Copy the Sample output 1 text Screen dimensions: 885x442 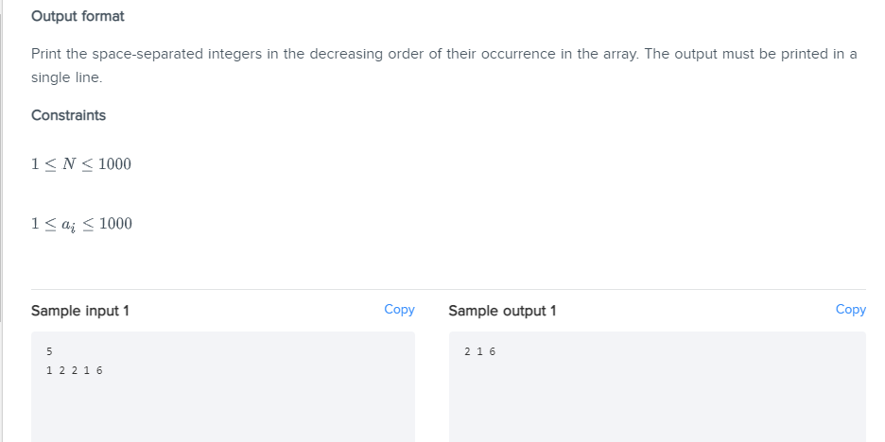click(851, 310)
